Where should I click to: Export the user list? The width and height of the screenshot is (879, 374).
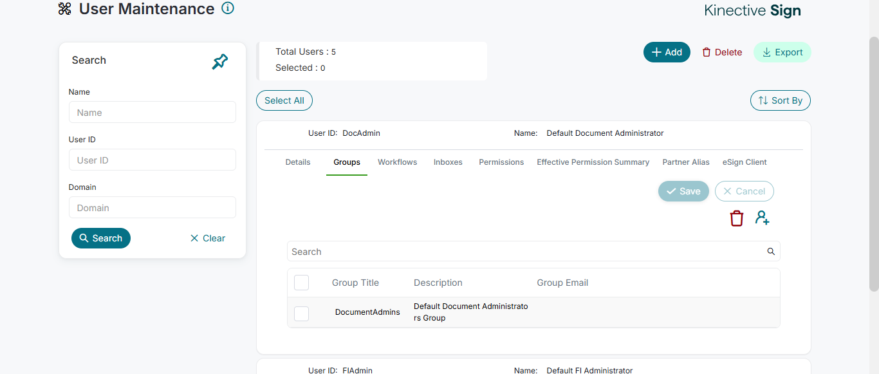click(x=782, y=52)
